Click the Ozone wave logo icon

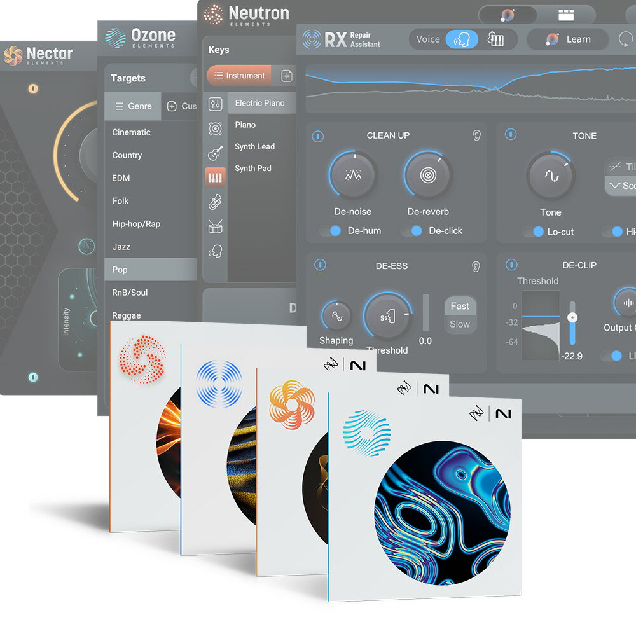click(x=116, y=38)
